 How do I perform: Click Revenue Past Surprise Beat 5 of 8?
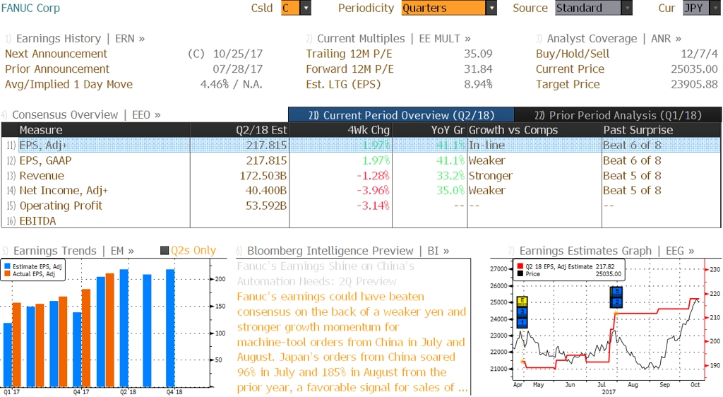(x=632, y=176)
